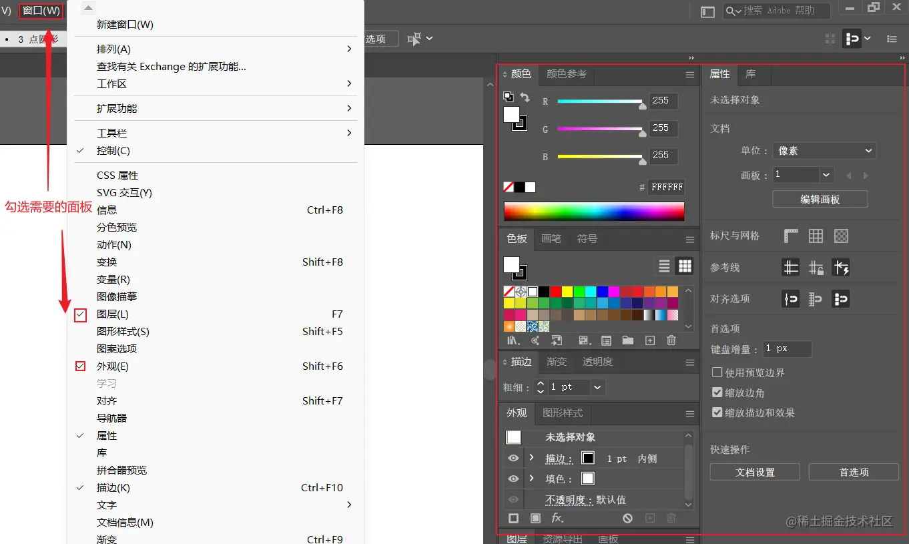The width and height of the screenshot is (909, 544).
Task: Show transparency grid icon in 标尺与网格 row
Action: [841, 236]
